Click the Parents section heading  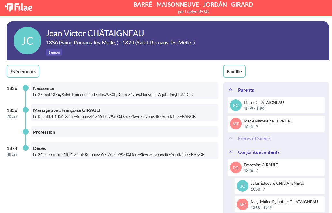click(x=246, y=90)
